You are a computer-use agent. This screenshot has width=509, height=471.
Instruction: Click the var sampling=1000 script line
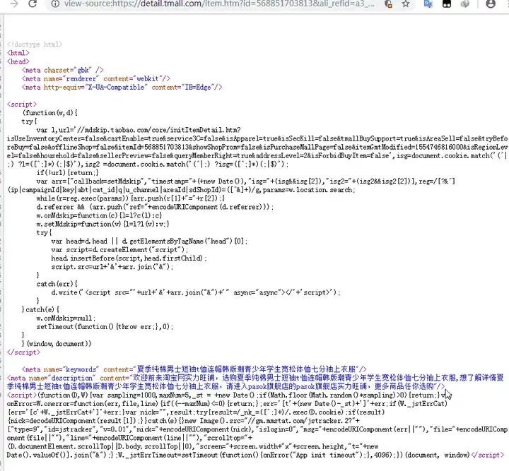tap(229, 395)
